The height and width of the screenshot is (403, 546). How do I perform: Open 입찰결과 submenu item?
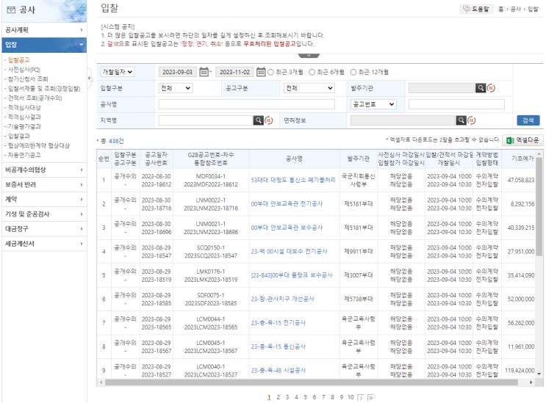click(19, 136)
